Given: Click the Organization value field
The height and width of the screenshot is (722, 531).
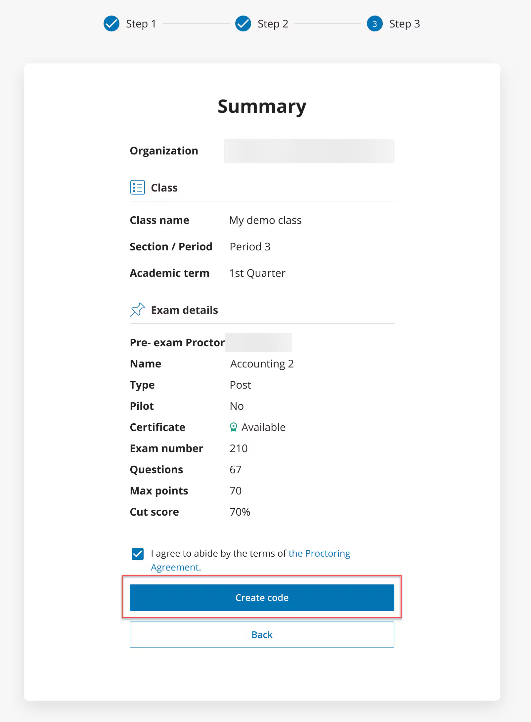Looking at the screenshot, I should (308, 151).
